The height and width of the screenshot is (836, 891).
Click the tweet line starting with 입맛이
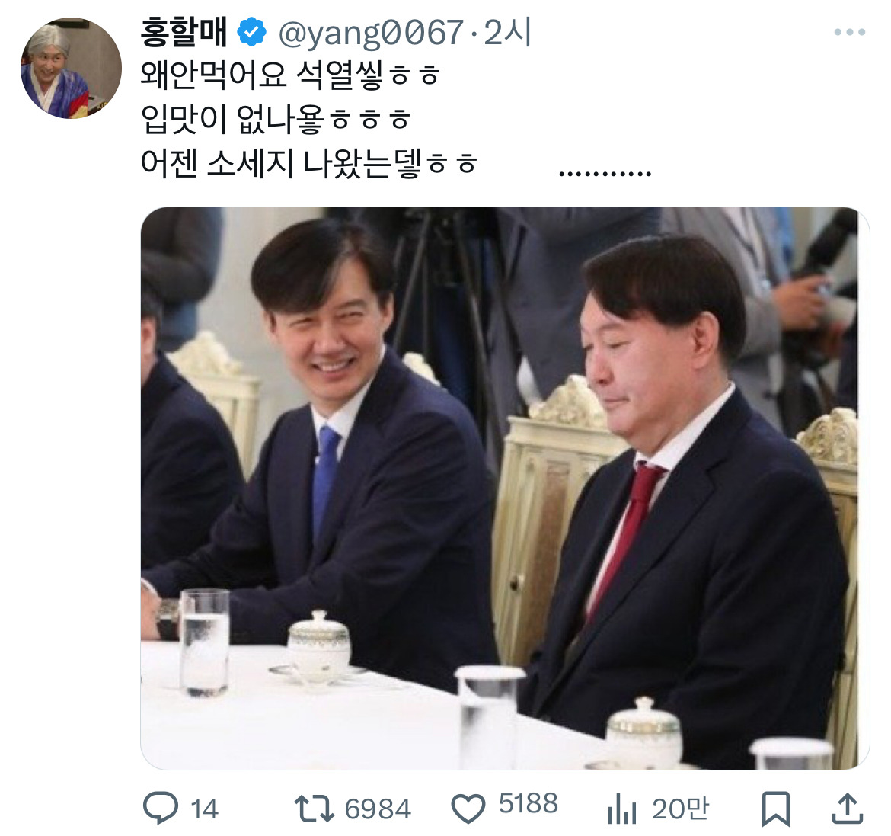point(276,119)
